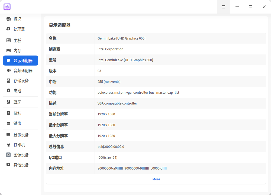
Task: Switch to the 处理器 section
Action: 19,29
